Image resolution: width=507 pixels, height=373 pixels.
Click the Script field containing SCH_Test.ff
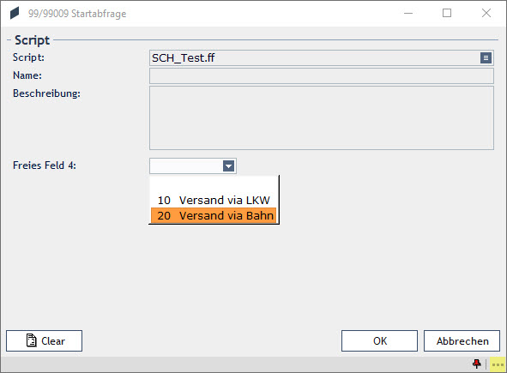coord(315,58)
